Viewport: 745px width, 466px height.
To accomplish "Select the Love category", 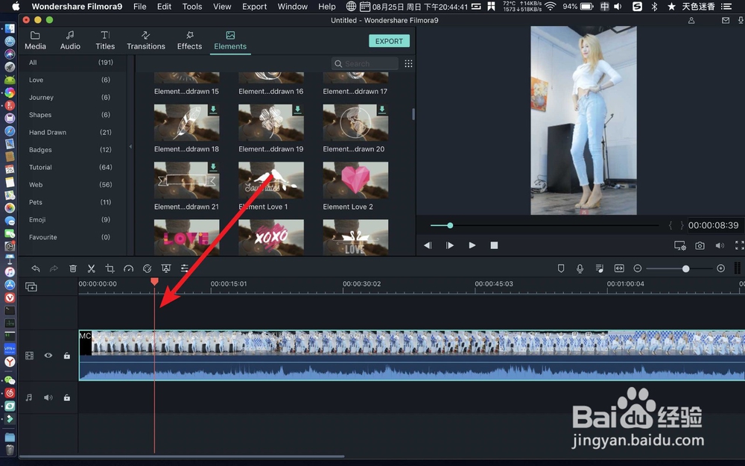I will point(36,80).
